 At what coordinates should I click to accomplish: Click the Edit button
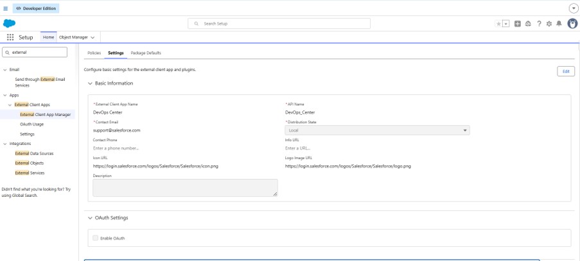566,71
